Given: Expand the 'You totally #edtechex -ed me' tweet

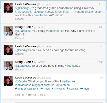Looking at the screenshot, I should tap(19, 38).
